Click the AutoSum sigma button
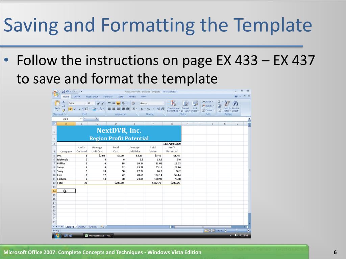Image resolution: width=346 pixels, height=259 pixels. [219, 102]
